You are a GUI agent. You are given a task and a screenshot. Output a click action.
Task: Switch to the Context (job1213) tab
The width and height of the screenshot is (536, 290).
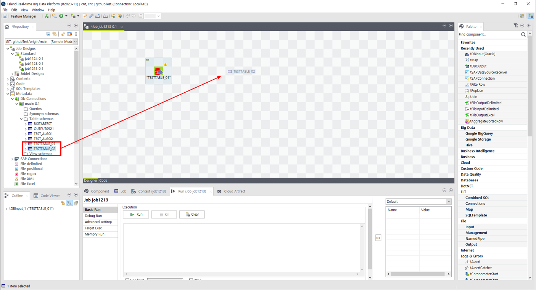[x=148, y=191]
